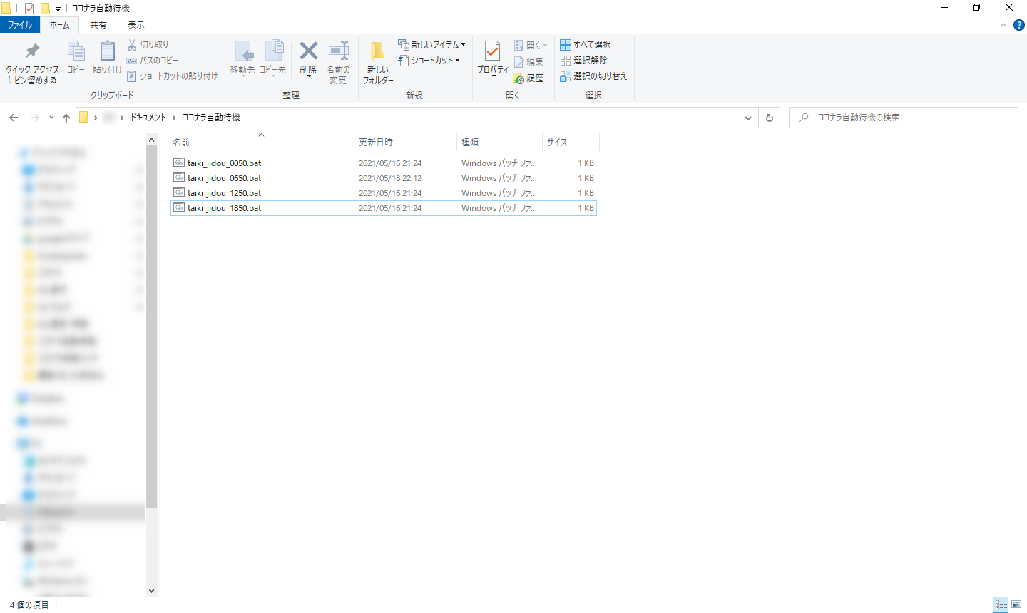Sort by Size (サイズ) column header
Image resolution: width=1027 pixels, height=613 pixels.
571,142
